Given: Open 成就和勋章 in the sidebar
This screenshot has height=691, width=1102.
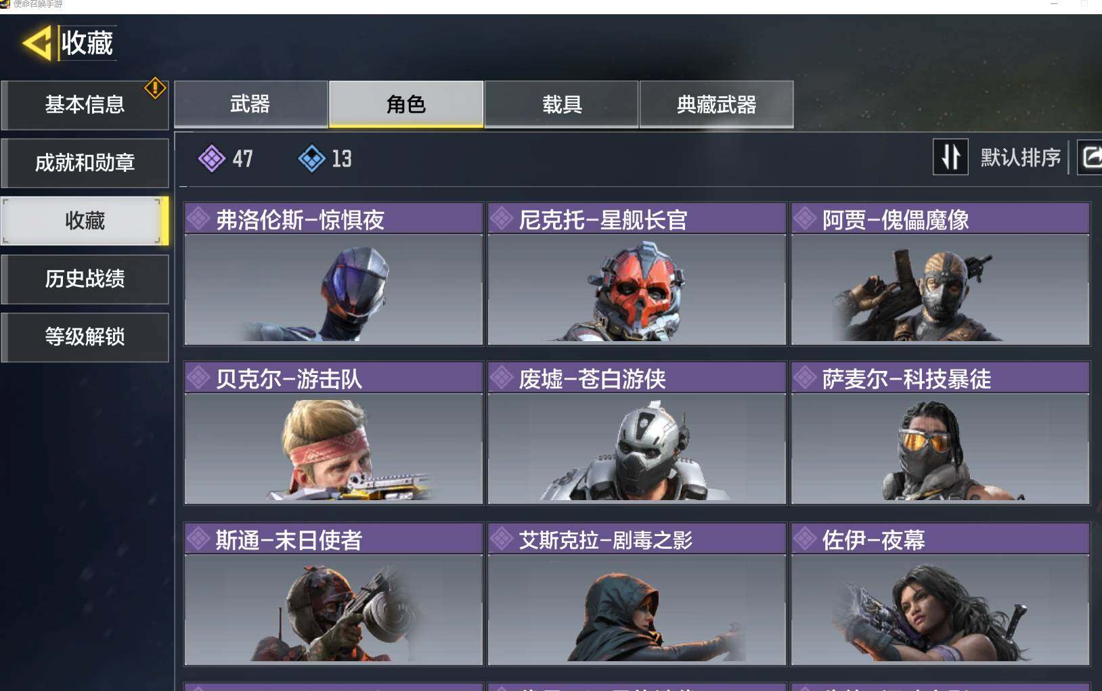Looking at the screenshot, I should (85, 163).
